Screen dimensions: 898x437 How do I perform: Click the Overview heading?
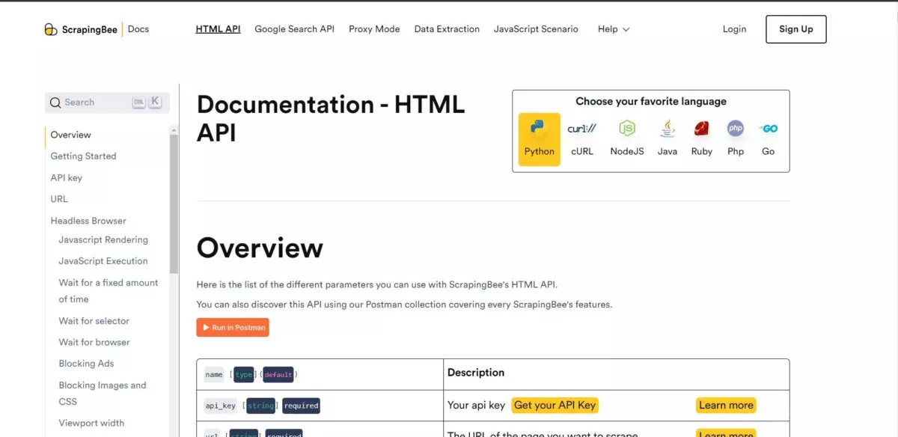click(x=260, y=248)
